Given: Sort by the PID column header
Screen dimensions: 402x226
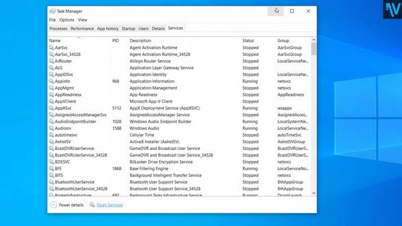Looking at the screenshot, I should pyautogui.click(x=116, y=40).
